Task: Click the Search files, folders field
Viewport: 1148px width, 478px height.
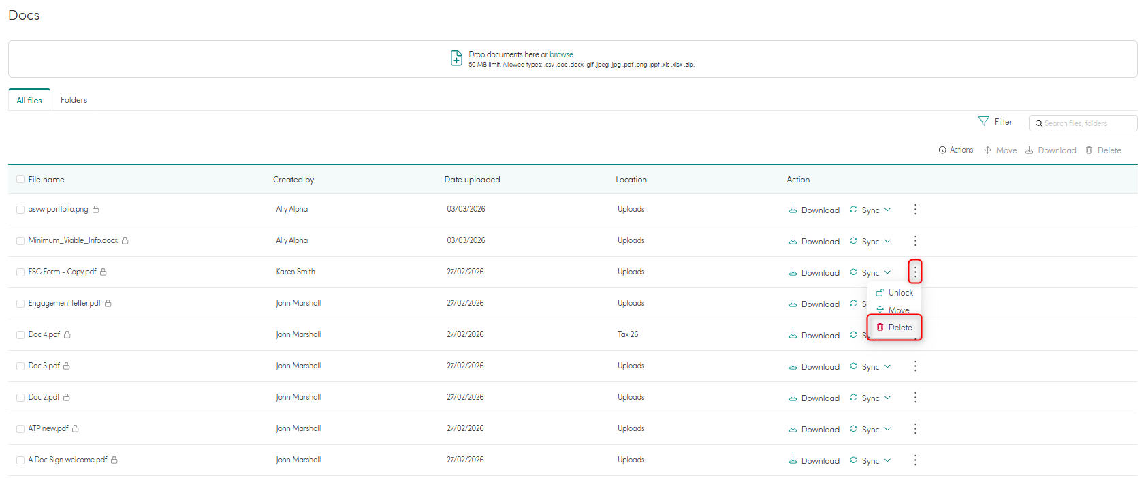Action: pyautogui.click(x=1087, y=123)
